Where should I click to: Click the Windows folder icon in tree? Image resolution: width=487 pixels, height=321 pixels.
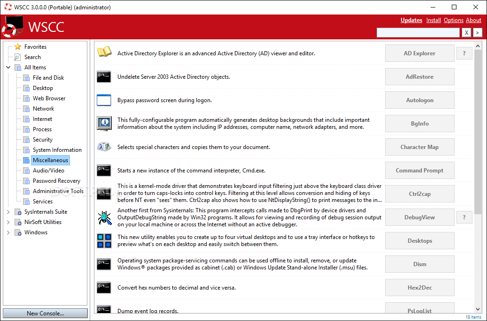coord(18,232)
